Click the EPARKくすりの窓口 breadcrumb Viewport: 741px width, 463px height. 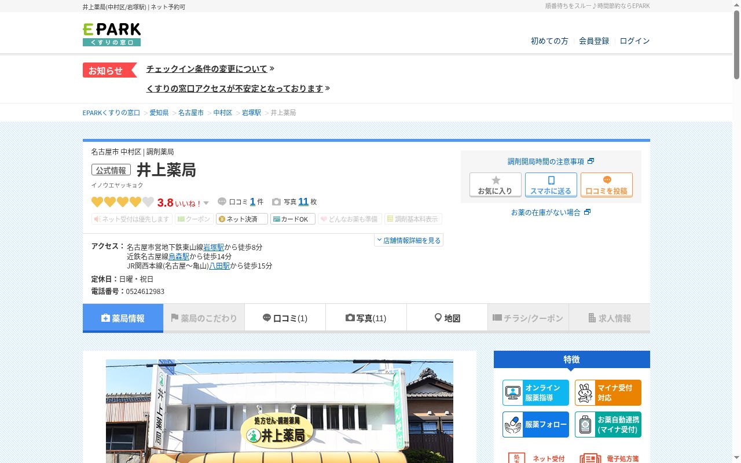[x=111, y=113]
